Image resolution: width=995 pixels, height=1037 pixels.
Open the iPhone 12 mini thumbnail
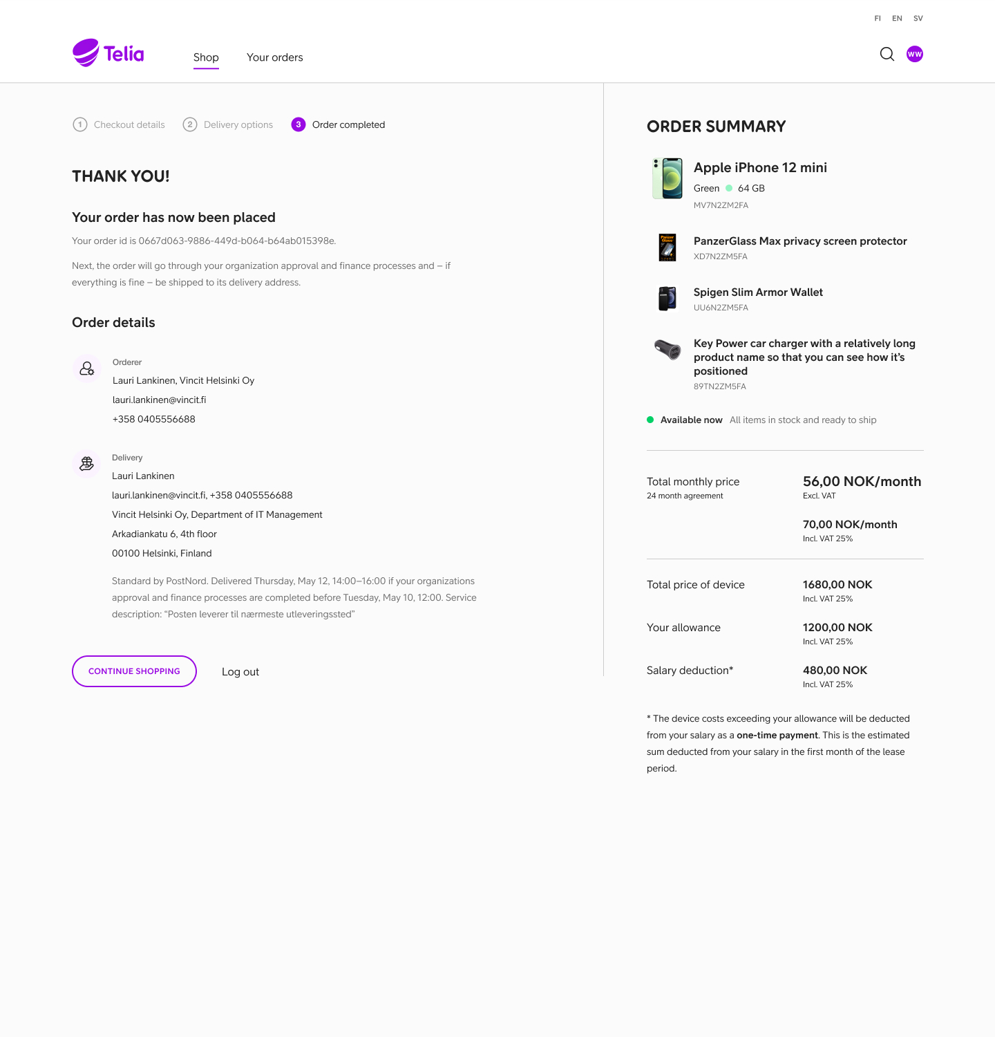667,178
